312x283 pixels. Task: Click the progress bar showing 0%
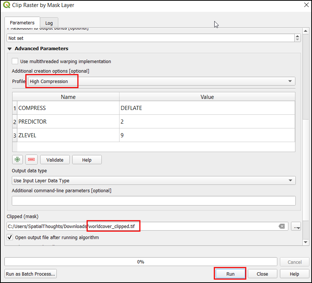click(141, 262)
